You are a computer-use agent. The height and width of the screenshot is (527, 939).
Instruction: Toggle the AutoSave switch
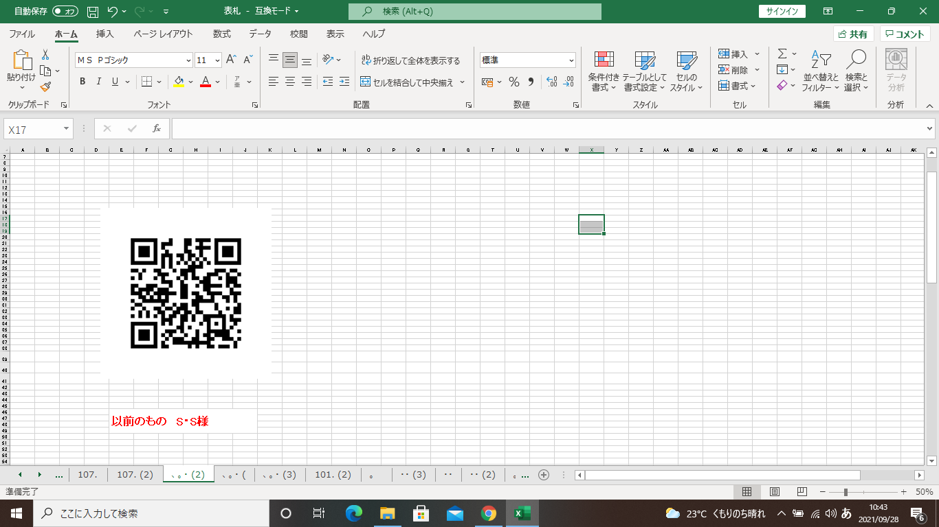65,12
